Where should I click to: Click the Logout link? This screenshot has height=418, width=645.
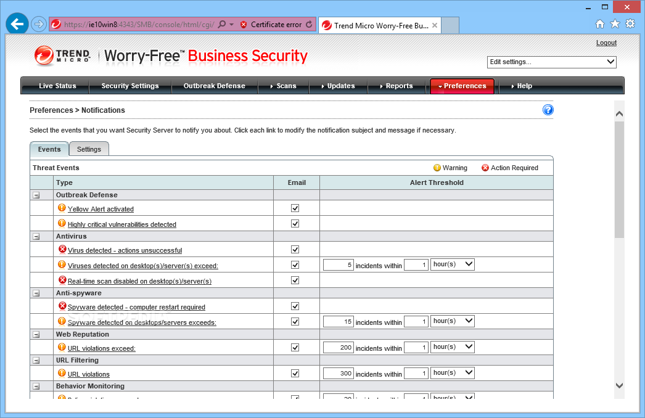point(606,43)
